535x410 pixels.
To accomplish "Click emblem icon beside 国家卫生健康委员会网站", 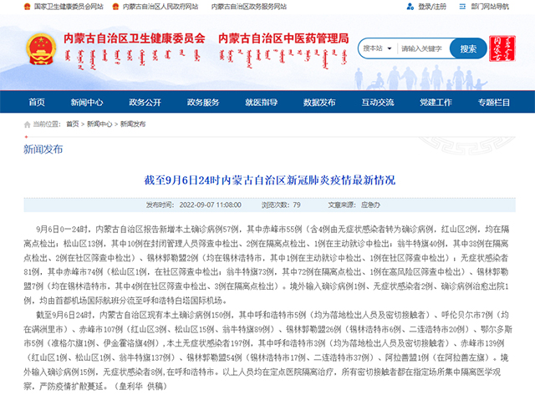I will click(x=28, y=7).
